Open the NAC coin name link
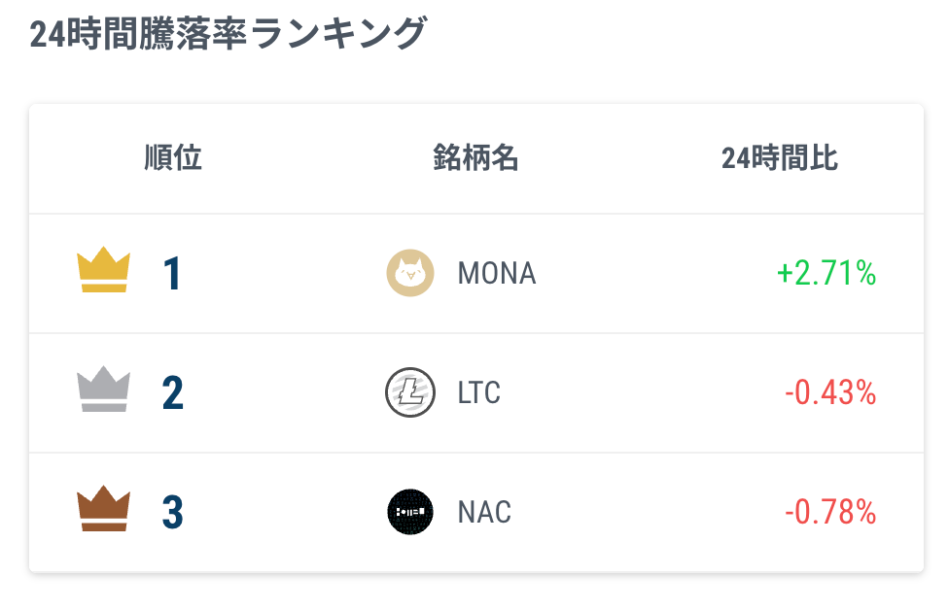Screen dimensions: 949x610 484,512
